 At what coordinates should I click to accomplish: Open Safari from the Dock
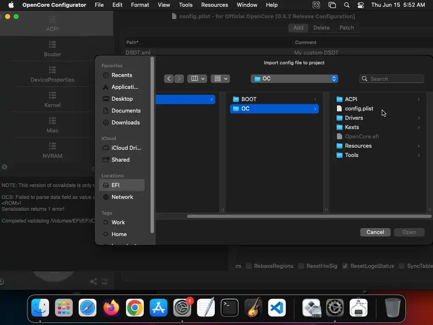(x=88, y=308)
